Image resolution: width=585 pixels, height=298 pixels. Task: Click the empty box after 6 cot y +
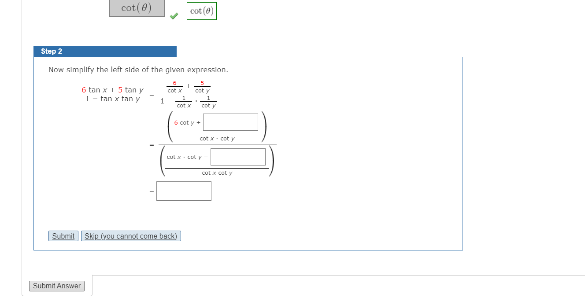pyautogui.click(x=230, y=122)
